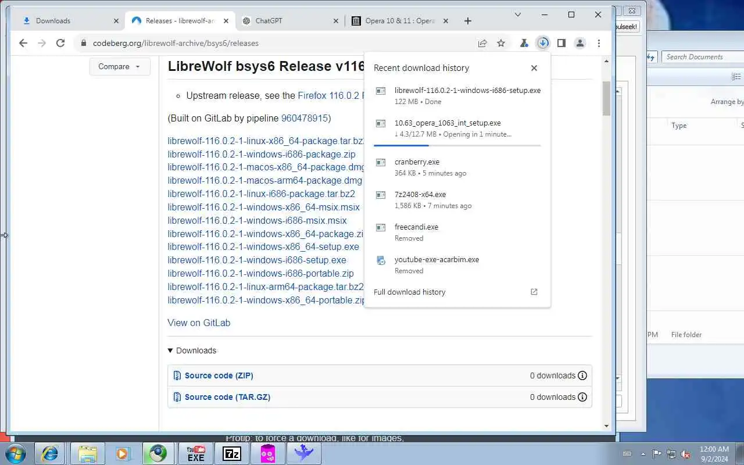Screen dimensions: 744x465
Task: Open the side panel icon
Action: pos(561,43)
